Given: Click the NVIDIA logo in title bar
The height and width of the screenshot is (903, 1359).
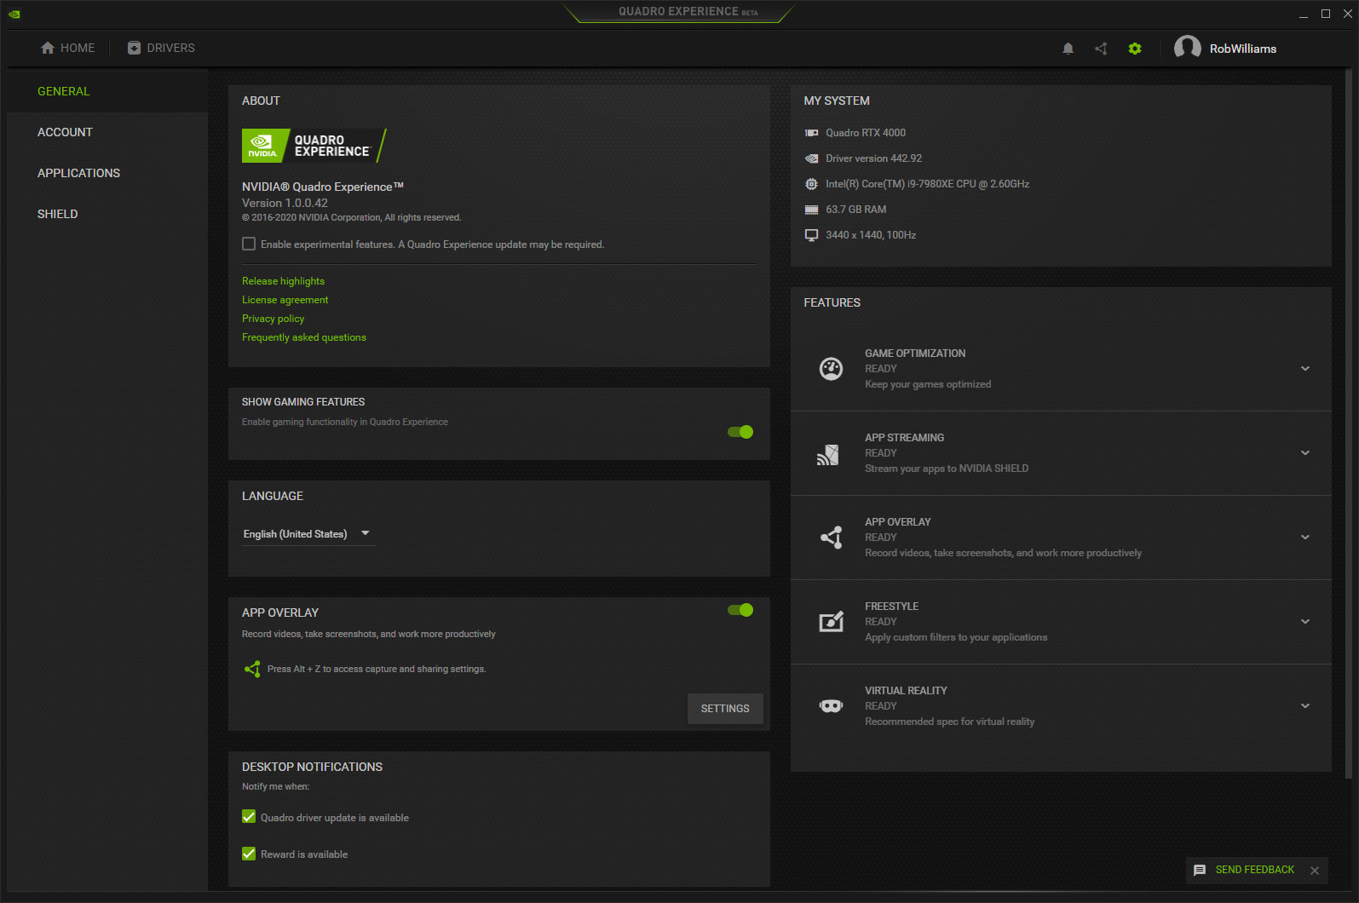Looking at the screenshot, I should tap(14, 14).
